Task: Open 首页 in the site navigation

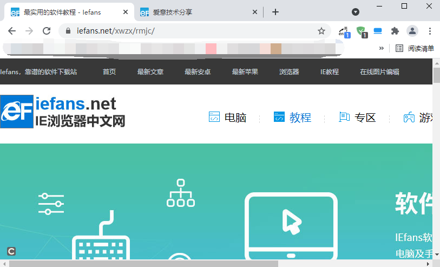Action: coord(109,72)
